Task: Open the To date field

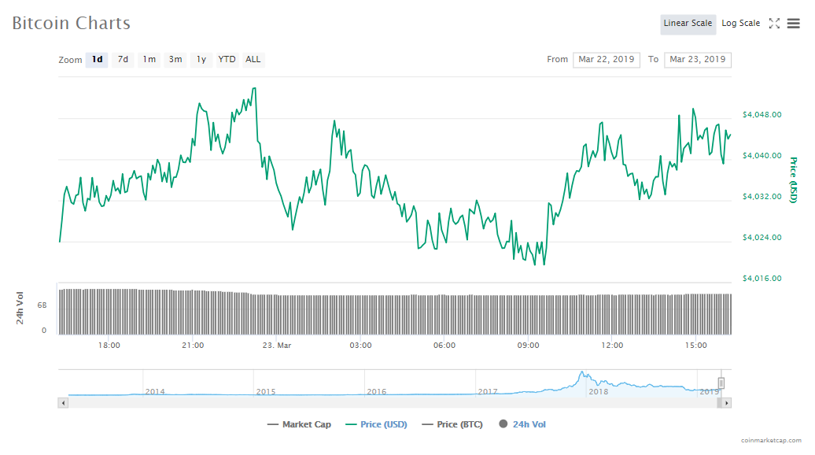Action: coord(697,60)
